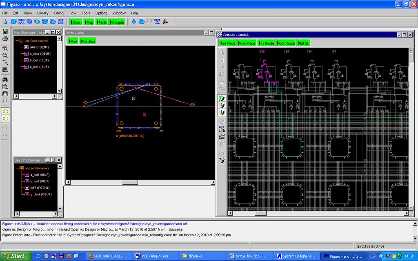Click the HDL icon in the main toolbar

13,22
